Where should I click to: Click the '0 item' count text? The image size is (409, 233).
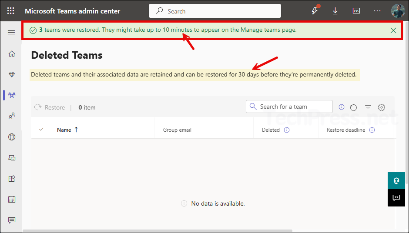coord(87,107)
